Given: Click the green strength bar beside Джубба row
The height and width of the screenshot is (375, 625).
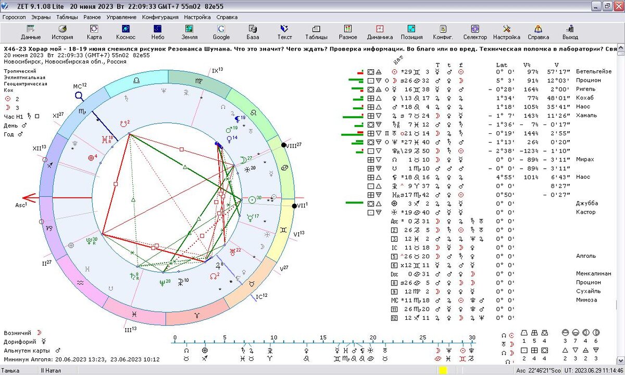Looking at the screenshot, I should click(354, 203).
